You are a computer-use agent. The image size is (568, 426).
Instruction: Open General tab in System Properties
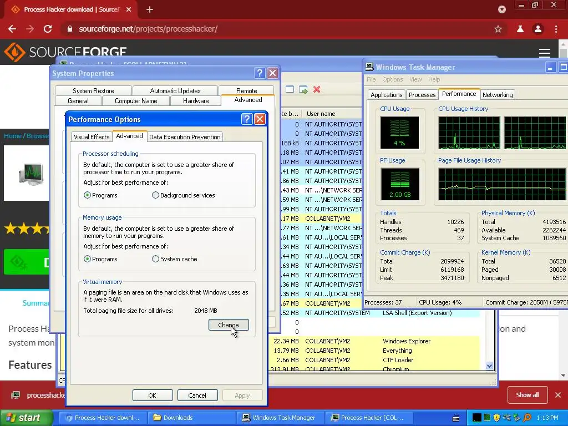tap(78, 101)
